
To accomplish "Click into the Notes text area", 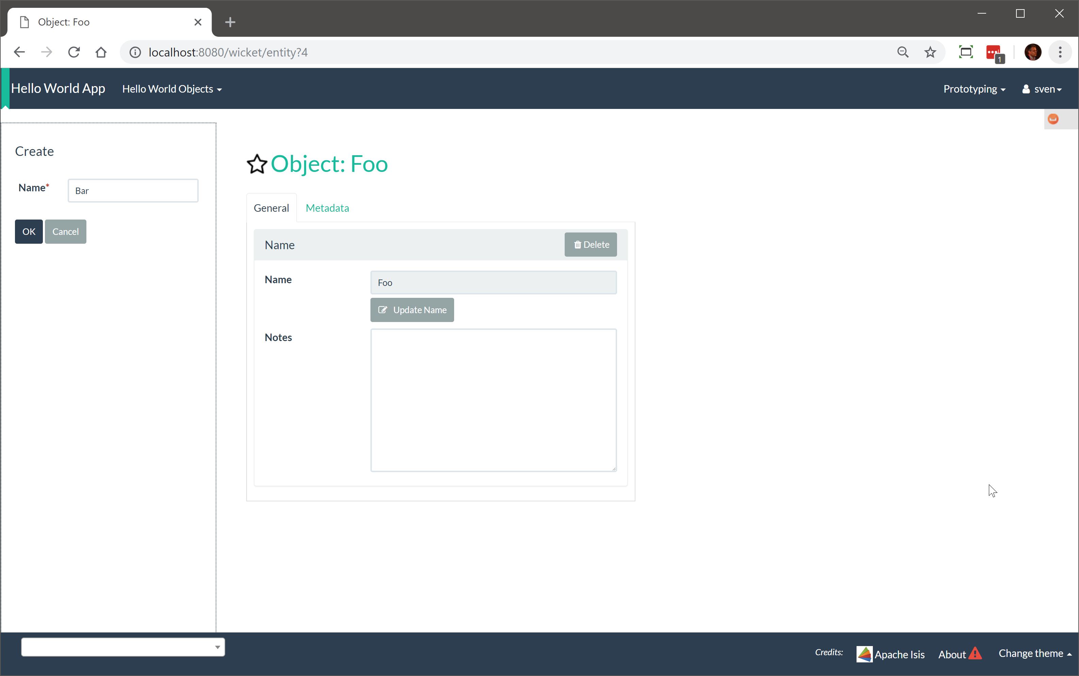I will 493,400.
